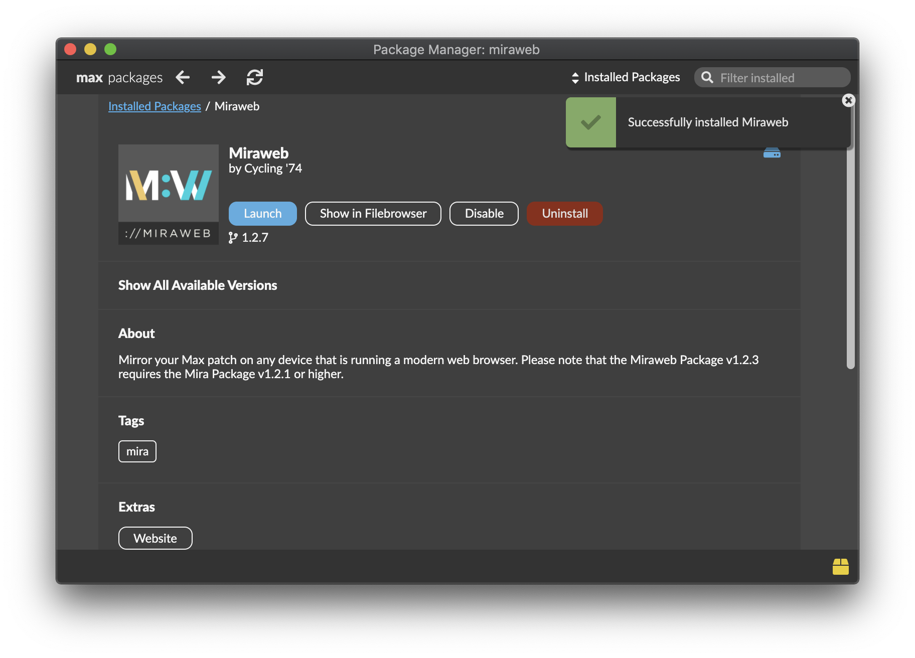Click the back arrow navigation icon
Screen dimensions: 915x658
pos(183,77)
